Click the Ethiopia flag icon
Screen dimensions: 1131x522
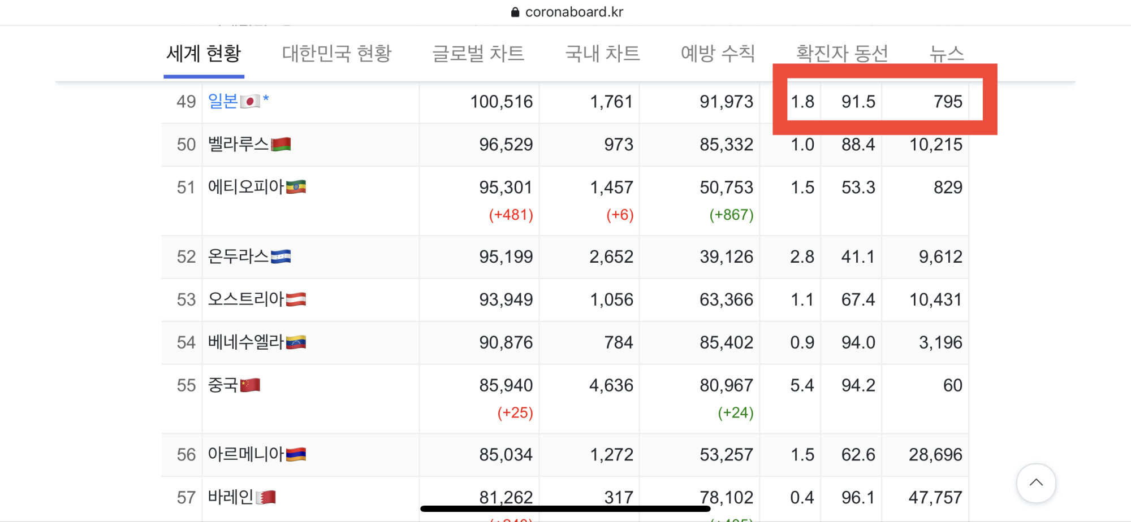pyautogui.click(x=296, y=187)
